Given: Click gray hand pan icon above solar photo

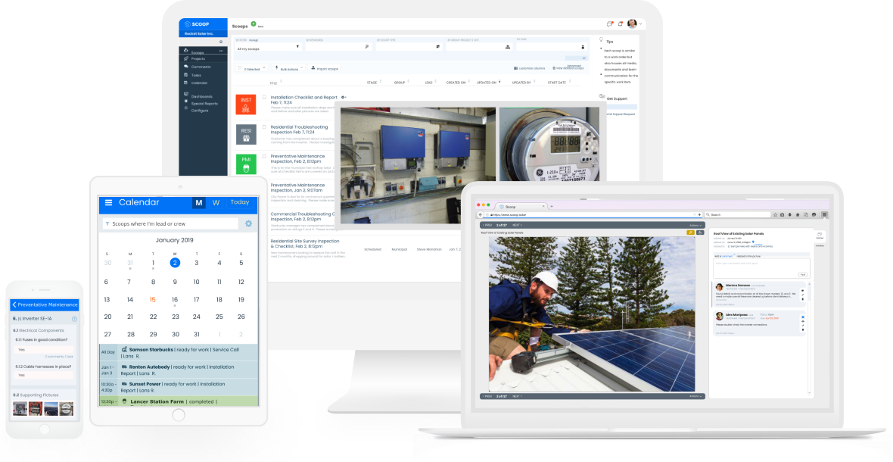Looking at the screenshot, I should click(x=700, y=233).
